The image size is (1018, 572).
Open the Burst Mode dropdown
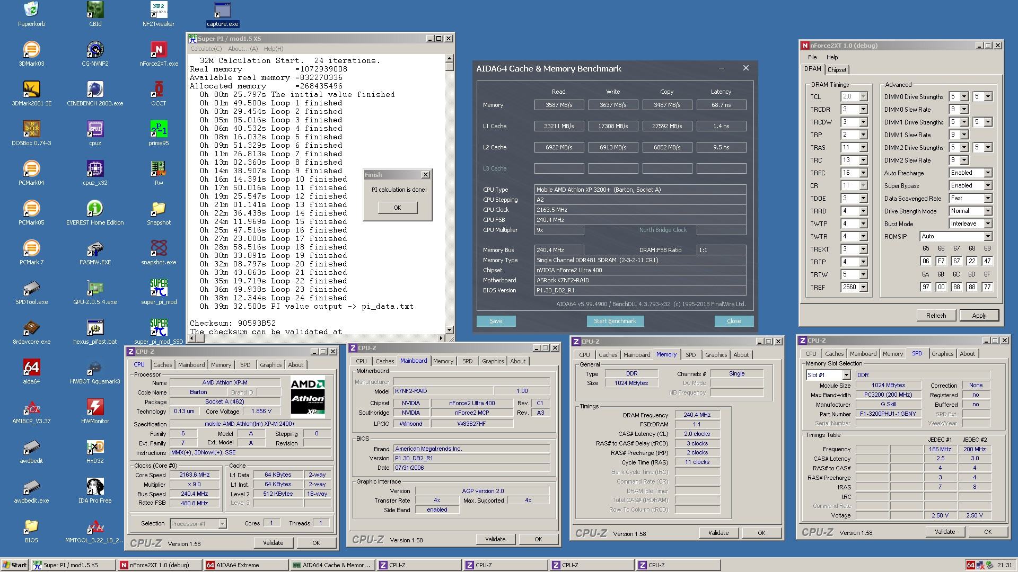[988, 224]
